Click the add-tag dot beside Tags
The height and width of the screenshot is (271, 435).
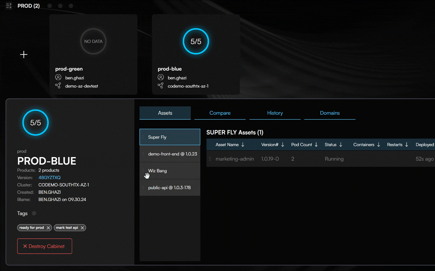click(x=34, y=213)
